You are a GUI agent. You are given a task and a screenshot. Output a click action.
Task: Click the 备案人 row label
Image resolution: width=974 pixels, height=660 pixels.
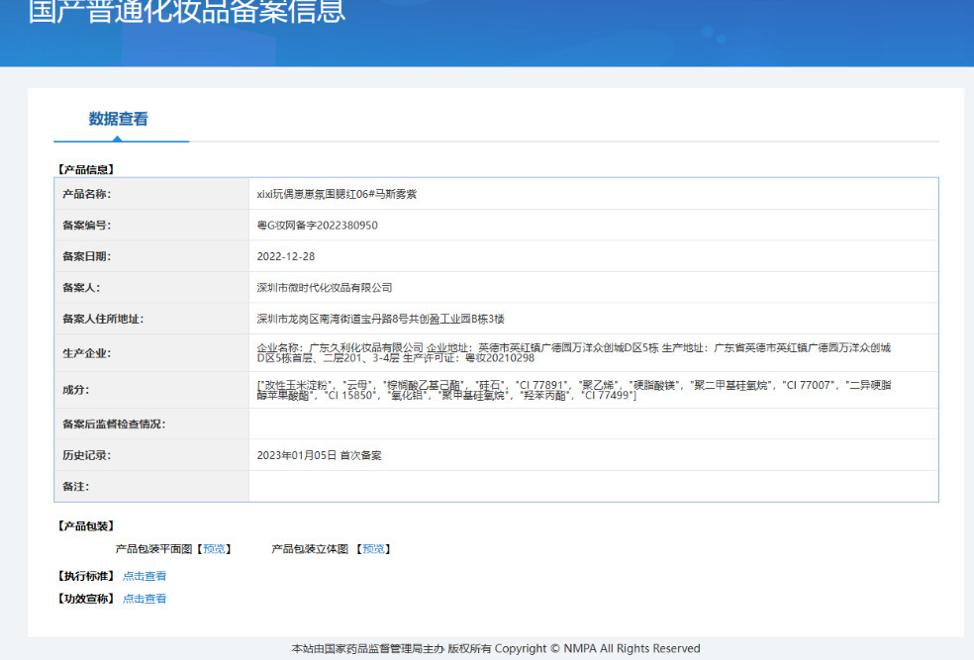pyautogui.click(x=81, y=288)
